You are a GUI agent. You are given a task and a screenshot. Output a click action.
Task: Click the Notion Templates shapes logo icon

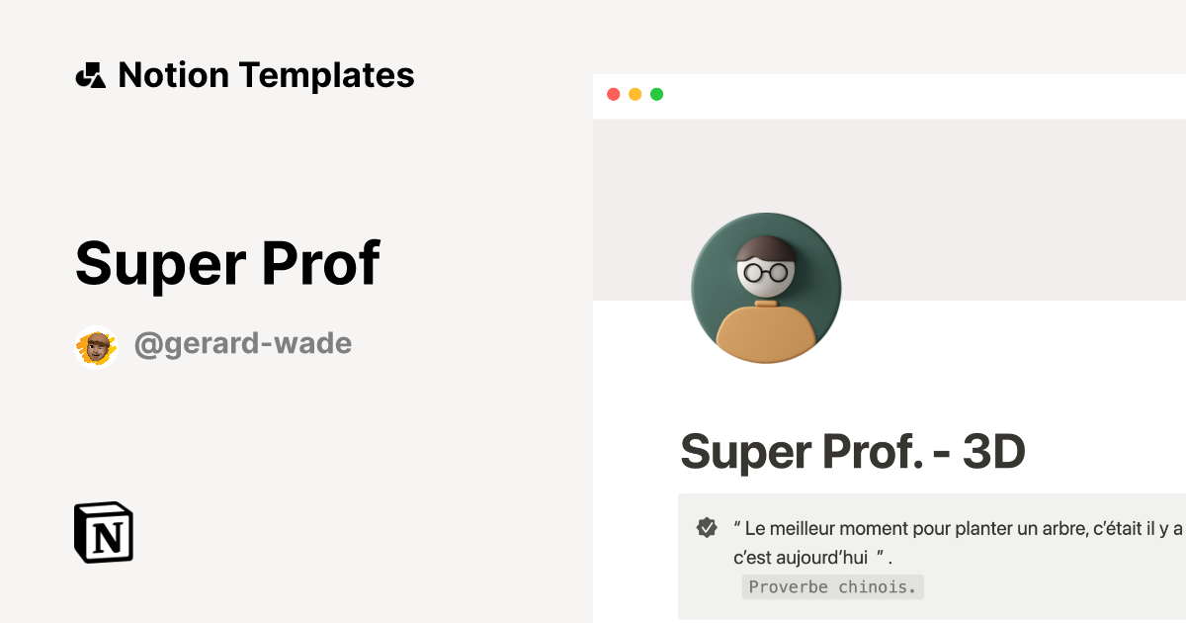coord(91,74)
